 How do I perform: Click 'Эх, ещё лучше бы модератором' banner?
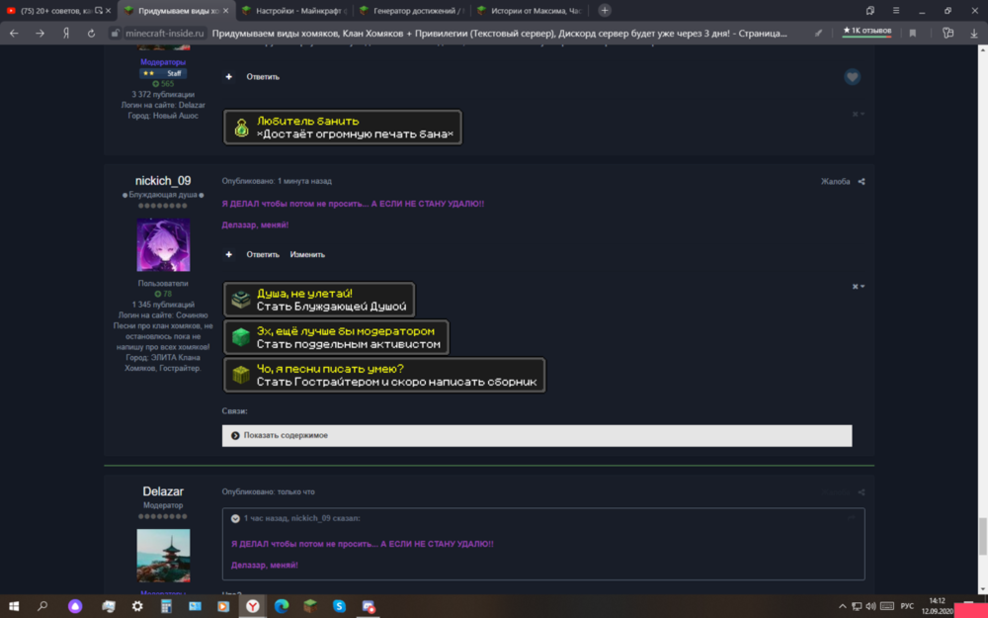[x=336, y=337]
